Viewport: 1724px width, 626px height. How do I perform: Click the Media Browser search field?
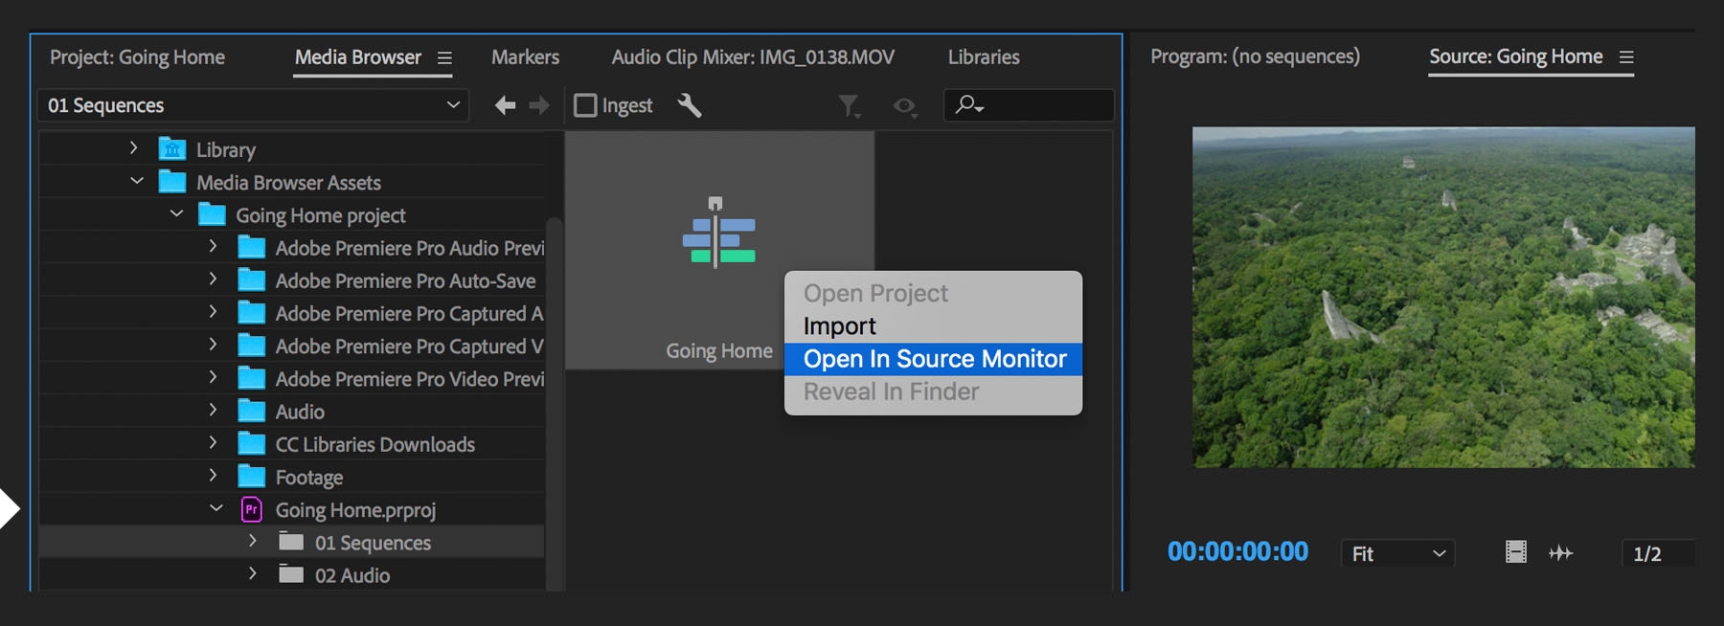[1029, 105]
